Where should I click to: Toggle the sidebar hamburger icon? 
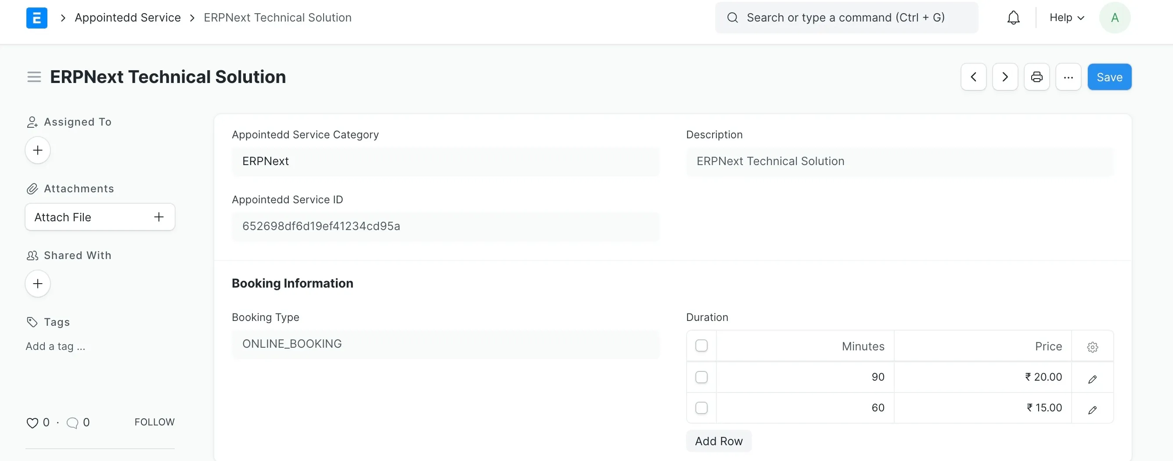click(x=34, y=77)
